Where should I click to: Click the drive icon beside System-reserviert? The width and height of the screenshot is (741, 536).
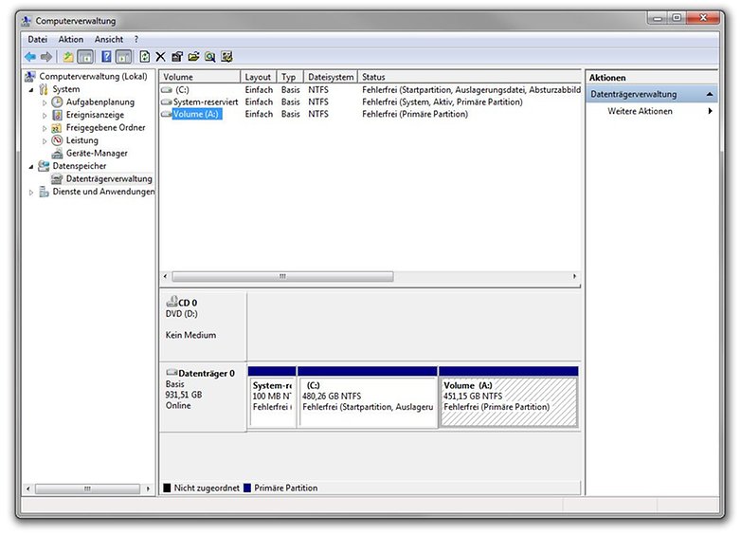point(167,102)
